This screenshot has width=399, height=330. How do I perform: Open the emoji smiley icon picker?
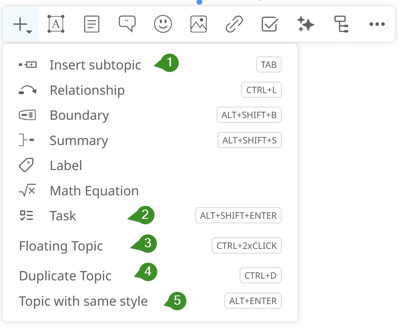tap(163, 24)
